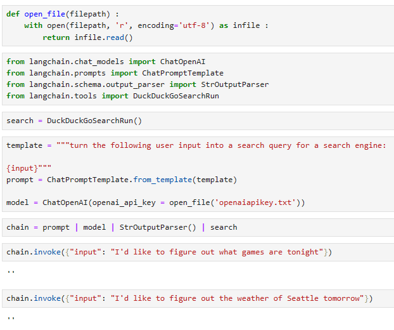Select the 'games are tonight' invoke cell
Screen dimensions: 394x330
click(x=198, y=252)
